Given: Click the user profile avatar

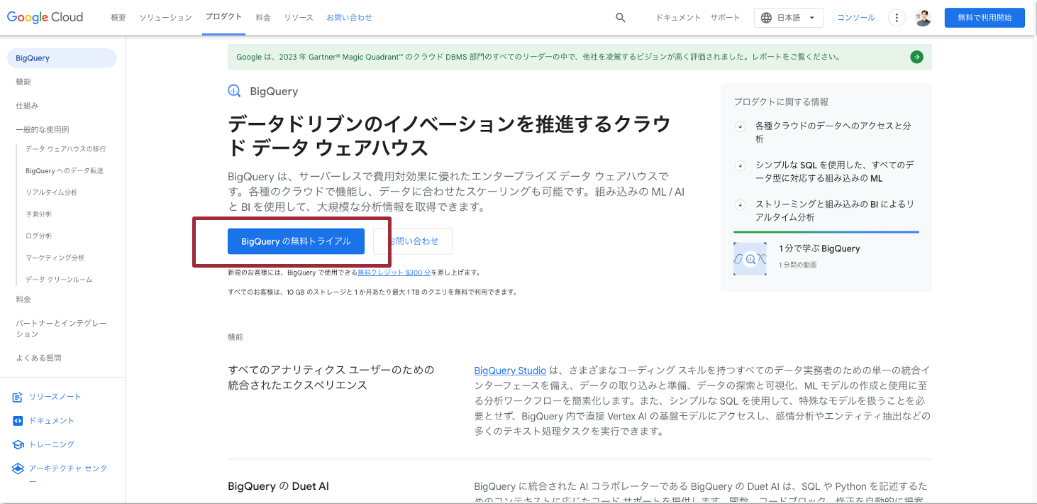Looking at the screenshot, I should [923, 18].
